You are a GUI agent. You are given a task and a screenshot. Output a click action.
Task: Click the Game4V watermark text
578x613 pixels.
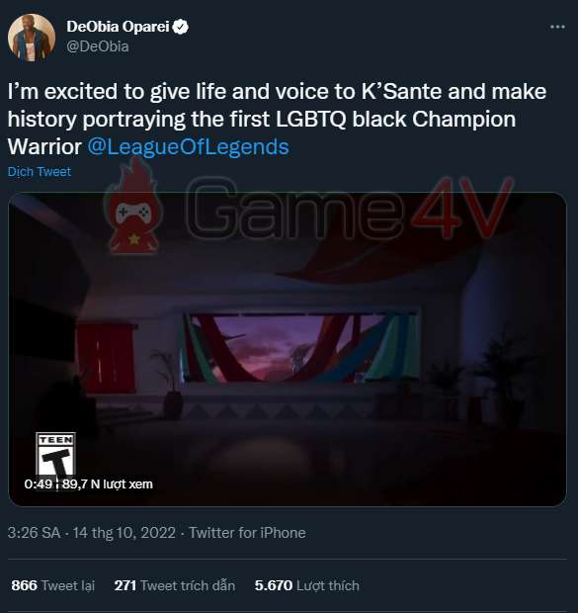[x=348, y=209]
